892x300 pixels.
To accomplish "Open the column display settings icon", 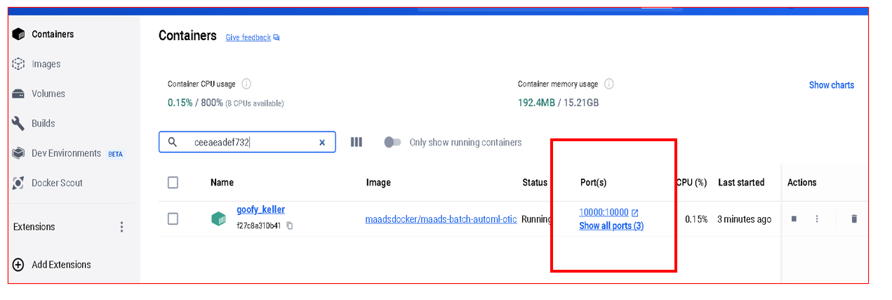I will tap(357, 142).
